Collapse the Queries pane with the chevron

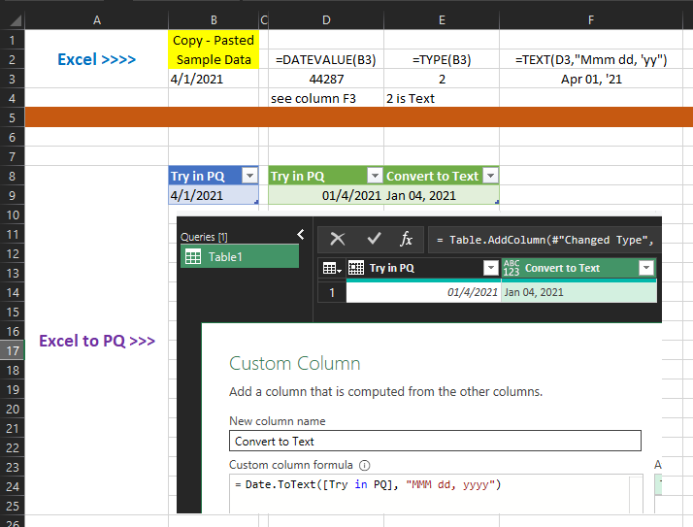(x=301, y=234)
